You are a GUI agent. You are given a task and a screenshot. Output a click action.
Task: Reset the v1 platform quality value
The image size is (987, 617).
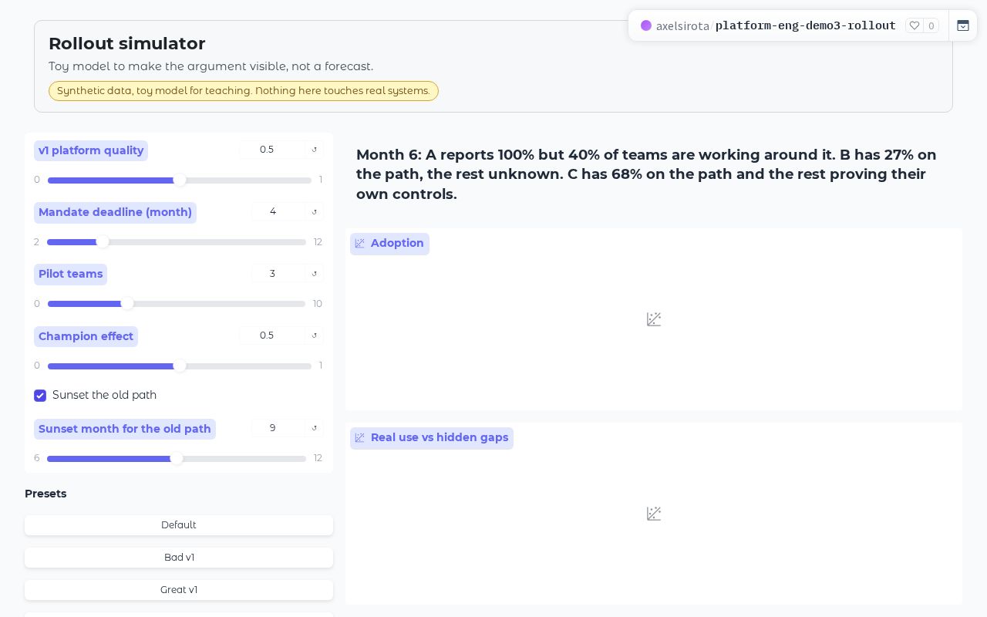tap(315, 150)
